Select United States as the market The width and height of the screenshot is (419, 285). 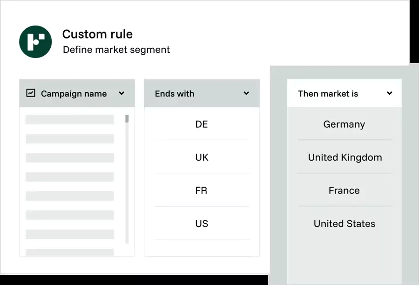[344, 224]
